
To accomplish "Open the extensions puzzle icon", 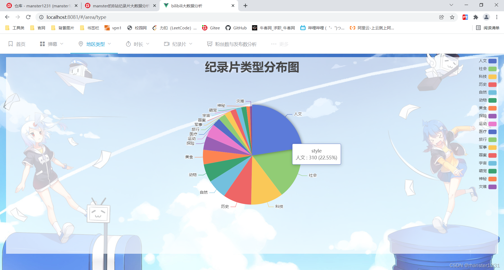I will [476, 17].
